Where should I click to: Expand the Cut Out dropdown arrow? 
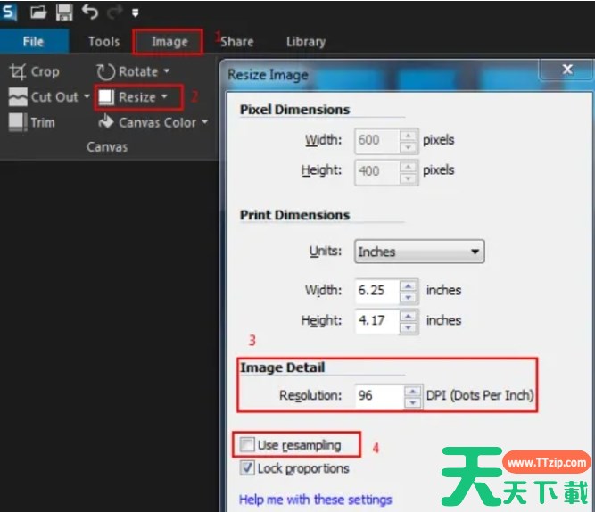coord(87,96)
